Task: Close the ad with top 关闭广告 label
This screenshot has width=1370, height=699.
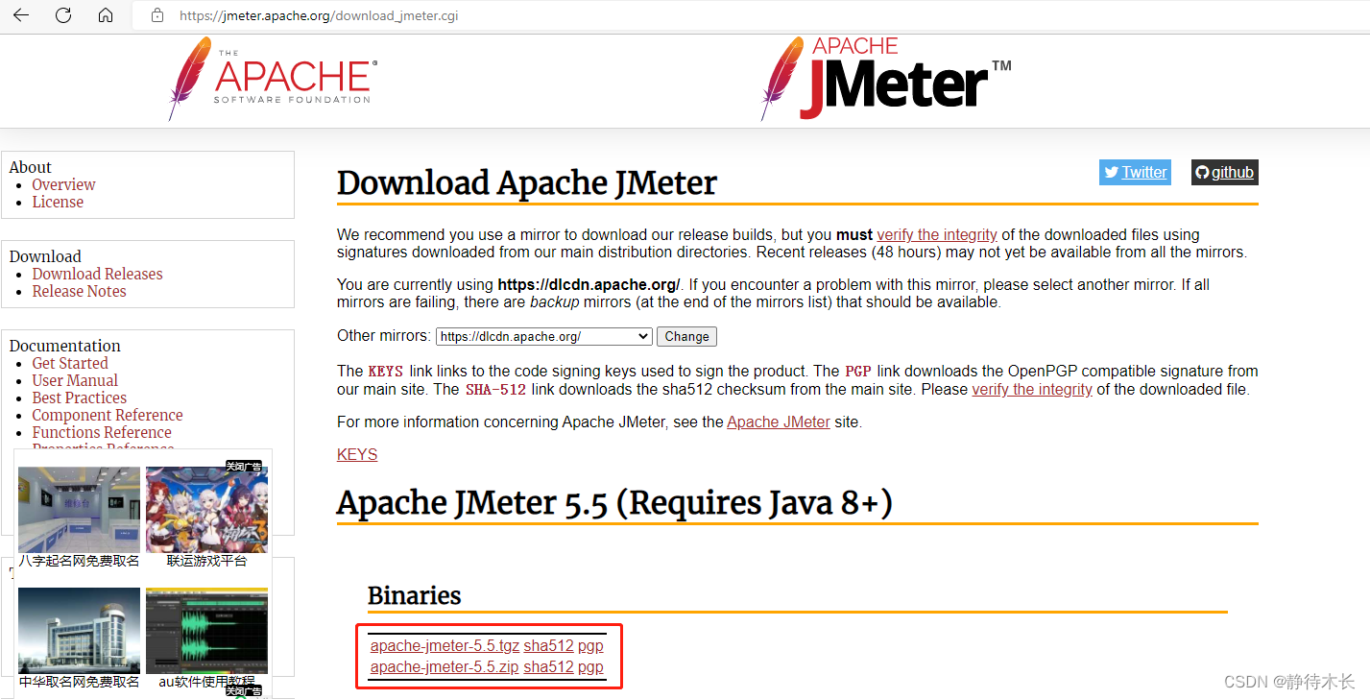Action: 244,467
